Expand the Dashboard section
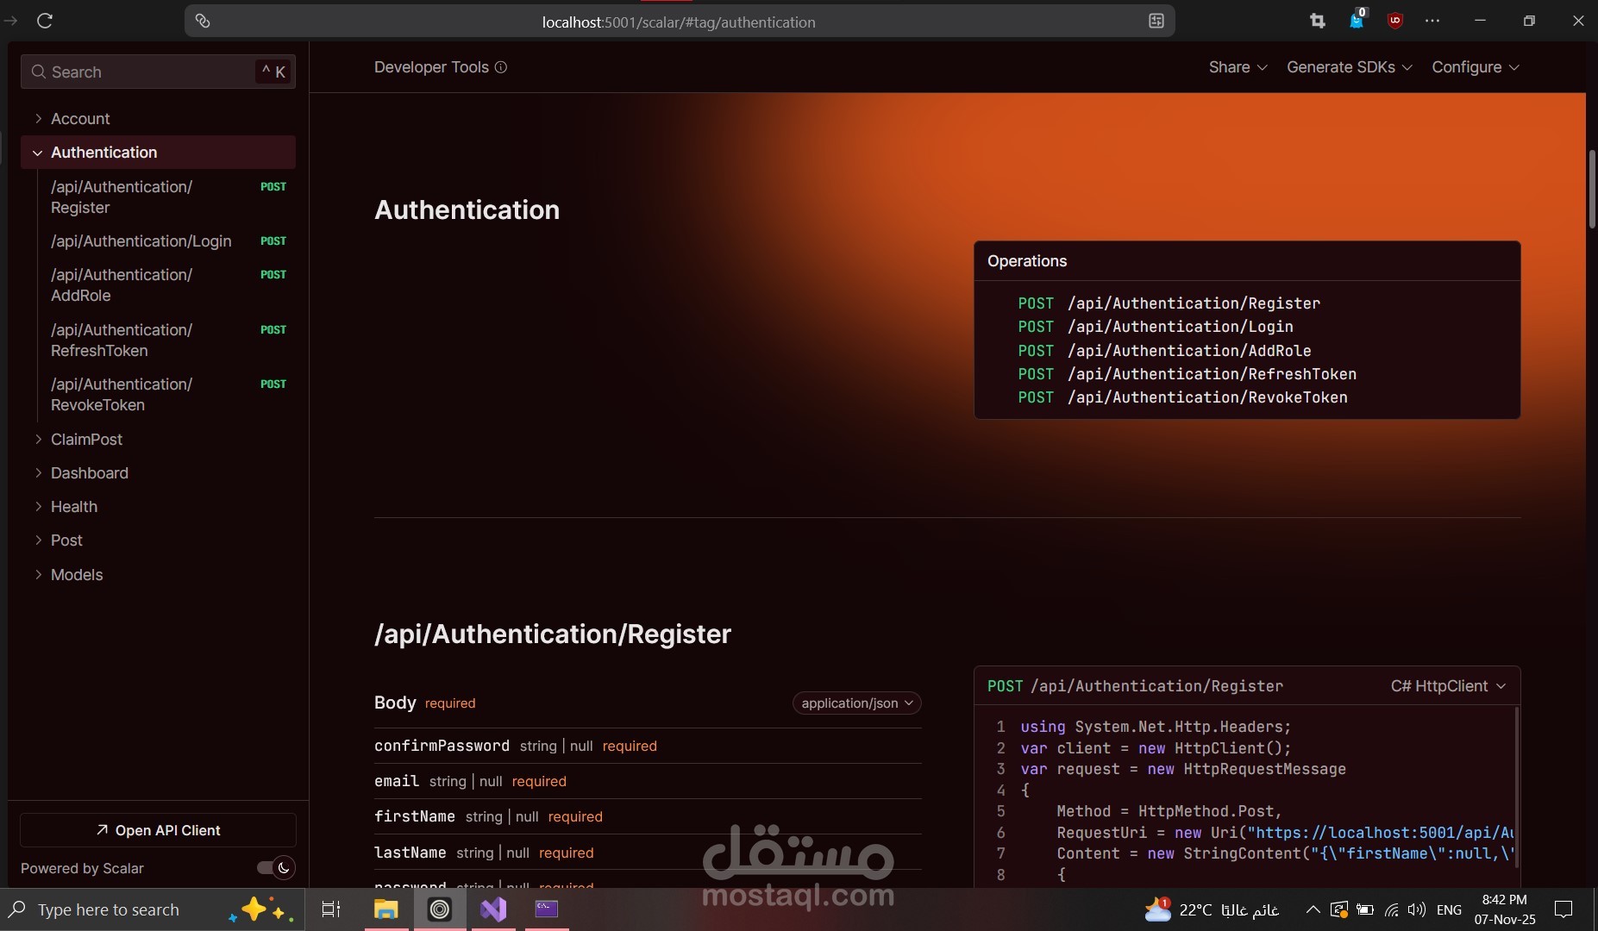This screenshot has height=931, width=1598. coord(158,473)
